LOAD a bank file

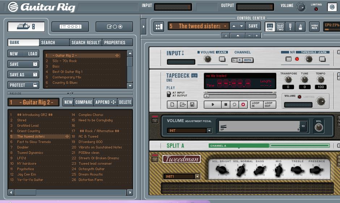(32, 54)
